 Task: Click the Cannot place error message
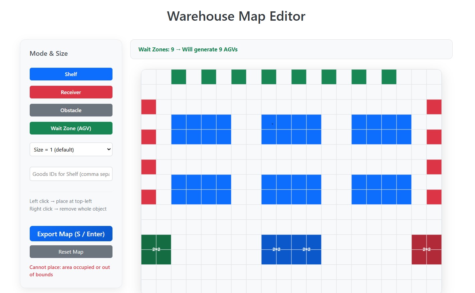coord(70,271)
